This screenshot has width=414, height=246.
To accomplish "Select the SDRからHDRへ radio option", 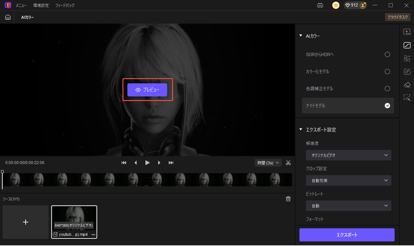I will click(387, 55).
